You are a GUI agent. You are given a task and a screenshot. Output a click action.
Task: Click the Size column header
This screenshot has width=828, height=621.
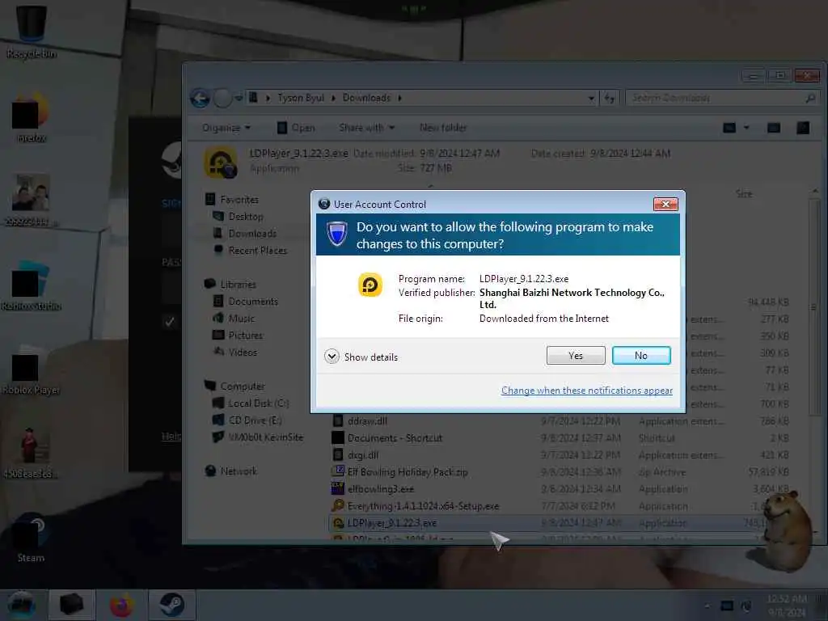coord(744,194)
